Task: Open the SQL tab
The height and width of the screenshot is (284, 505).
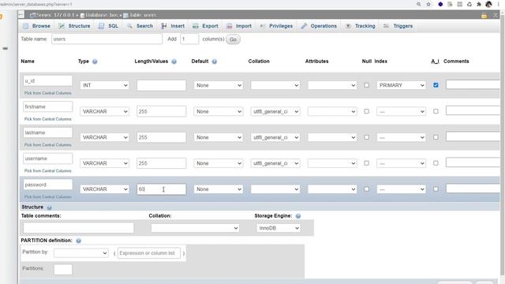Action: coord(109,26)
